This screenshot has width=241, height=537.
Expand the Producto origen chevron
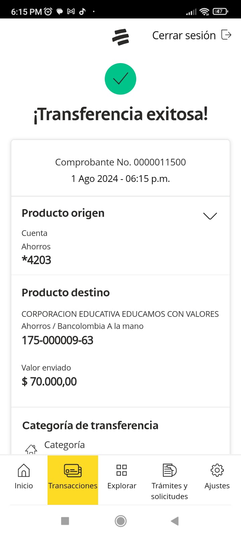210,216
